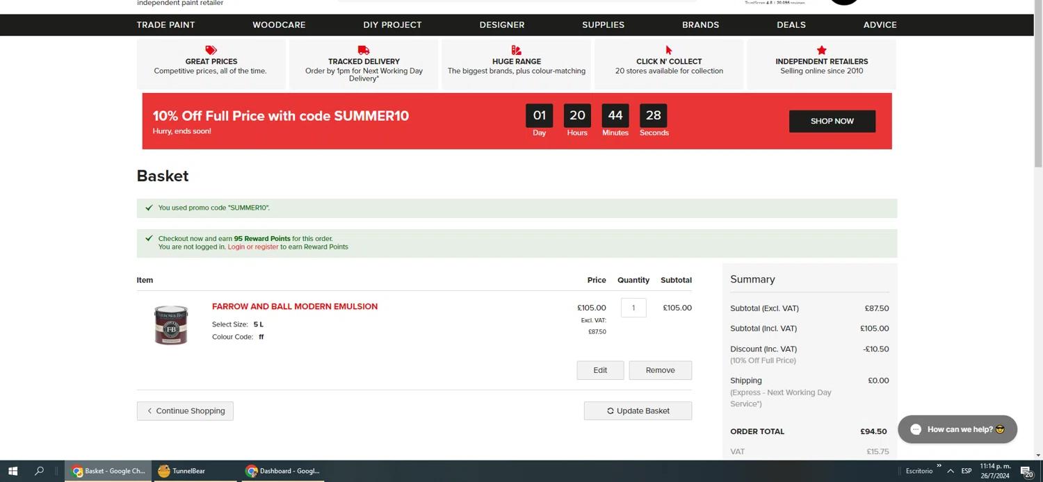This screenshot has height=482, width=1043.
Task: Show hidden system tray icons
Action: point(950,471)
